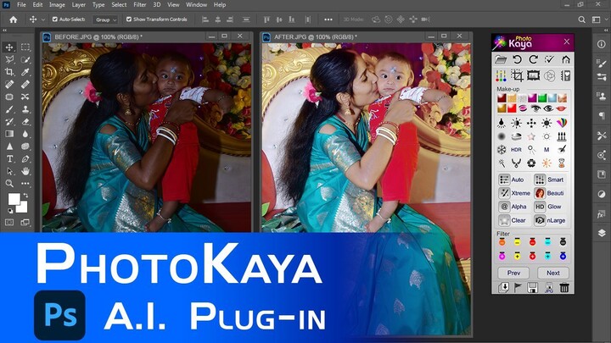Select the Zoom tool
Screen dimensions: 611x343
coord(9,183)
